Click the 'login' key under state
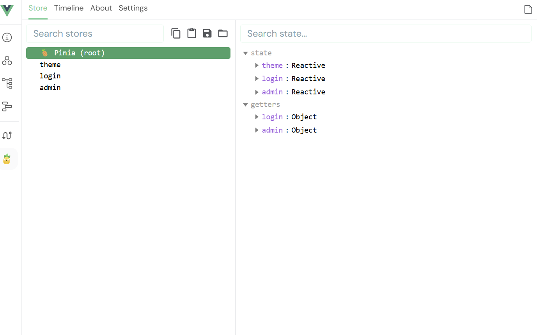This screenshot has height=335, width=537. [x=272, y=78]
